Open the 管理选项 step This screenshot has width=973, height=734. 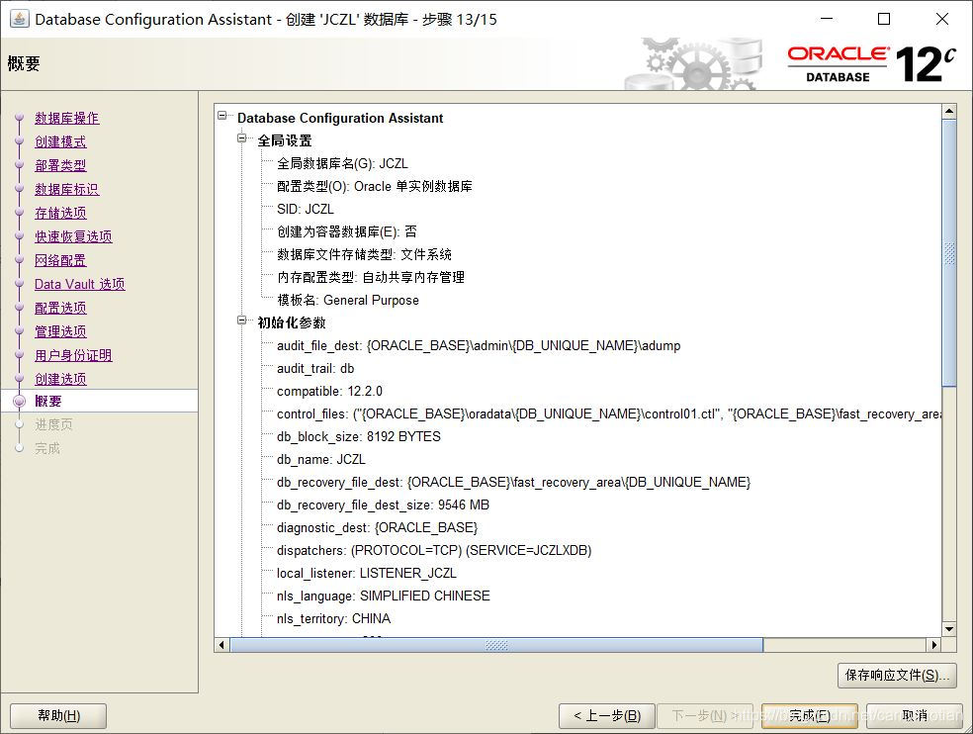point(60,331)
